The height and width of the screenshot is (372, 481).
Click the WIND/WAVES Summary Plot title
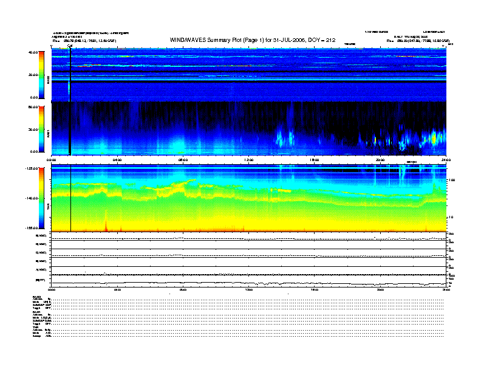(253, 40)
